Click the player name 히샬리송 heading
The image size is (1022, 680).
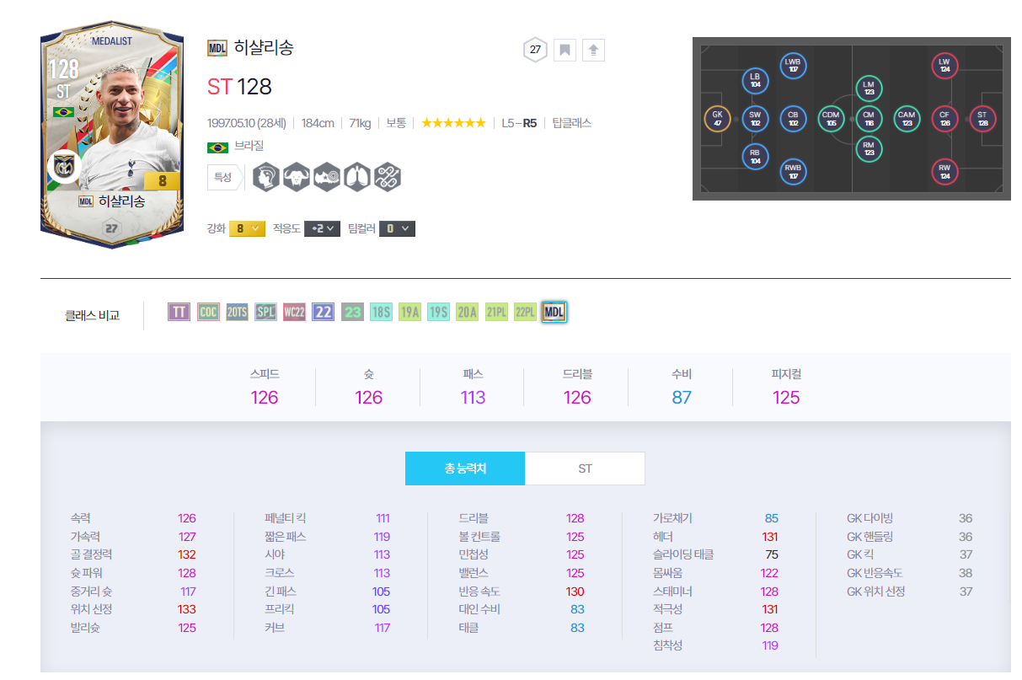click(x=264, y=48)
